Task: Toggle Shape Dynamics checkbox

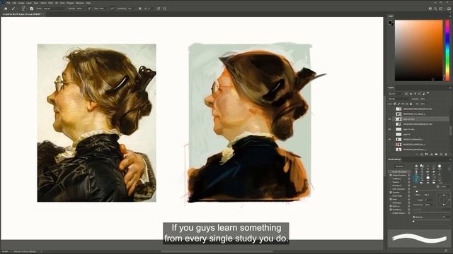Action: [x=391, y=176]
